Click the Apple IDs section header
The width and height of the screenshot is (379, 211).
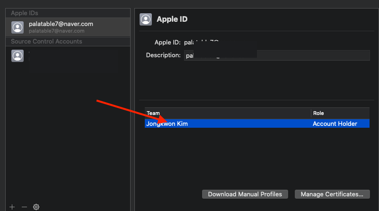25,13
